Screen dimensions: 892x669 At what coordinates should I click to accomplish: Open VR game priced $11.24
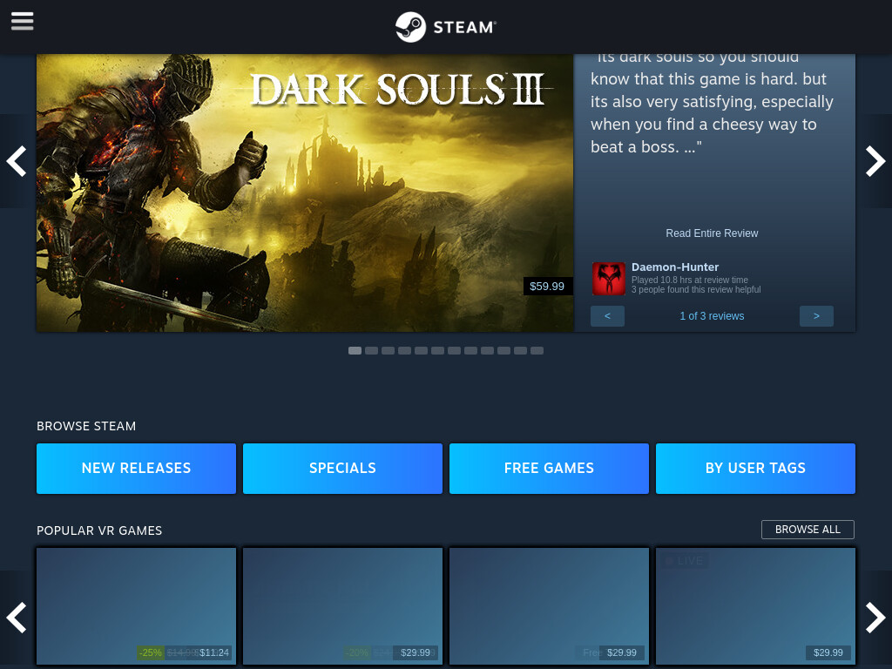click(136, 606)
